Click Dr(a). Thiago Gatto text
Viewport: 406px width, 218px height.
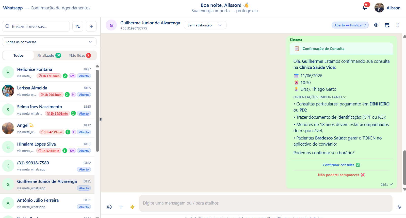coord(318,89)
